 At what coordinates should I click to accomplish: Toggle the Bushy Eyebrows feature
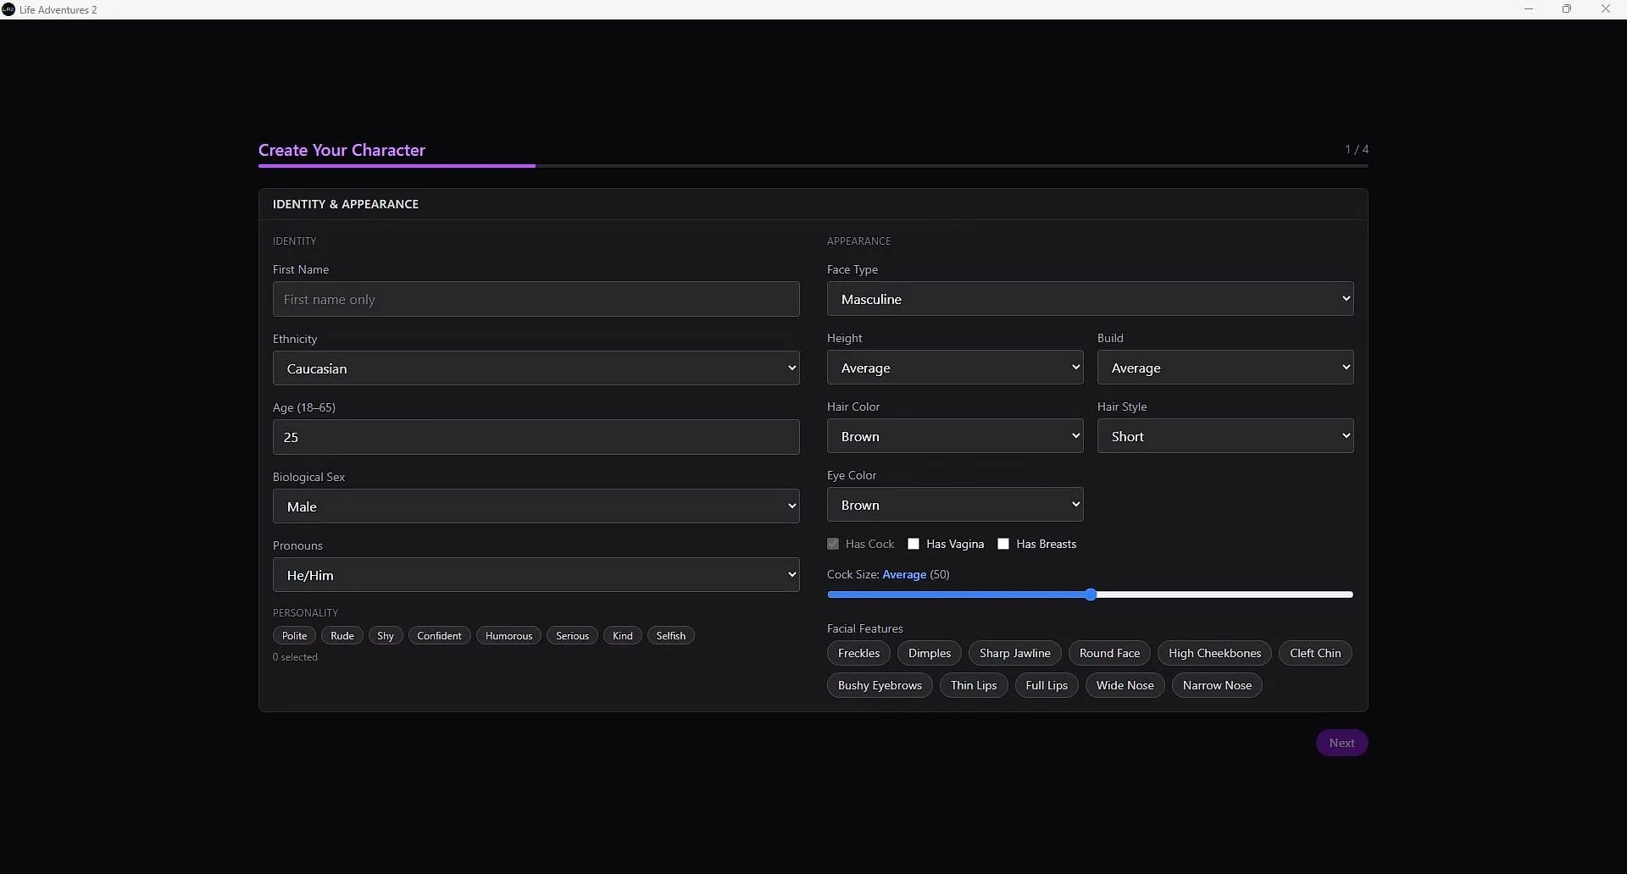[x=880, y=685]
